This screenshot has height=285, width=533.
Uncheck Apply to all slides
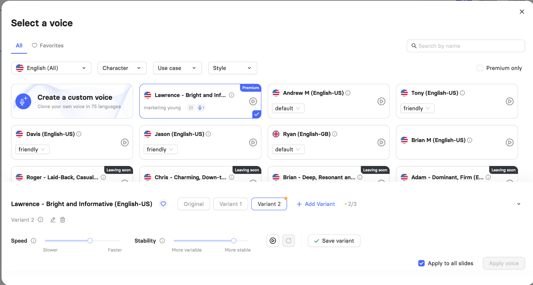421,263
